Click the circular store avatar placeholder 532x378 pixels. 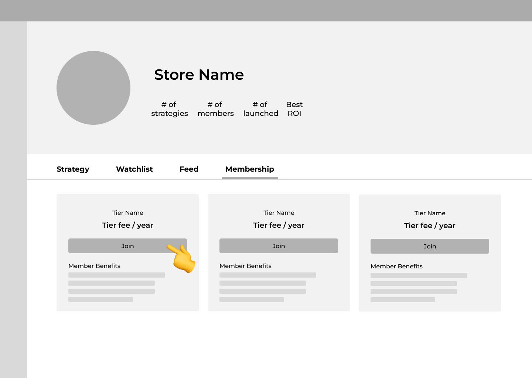93,88
